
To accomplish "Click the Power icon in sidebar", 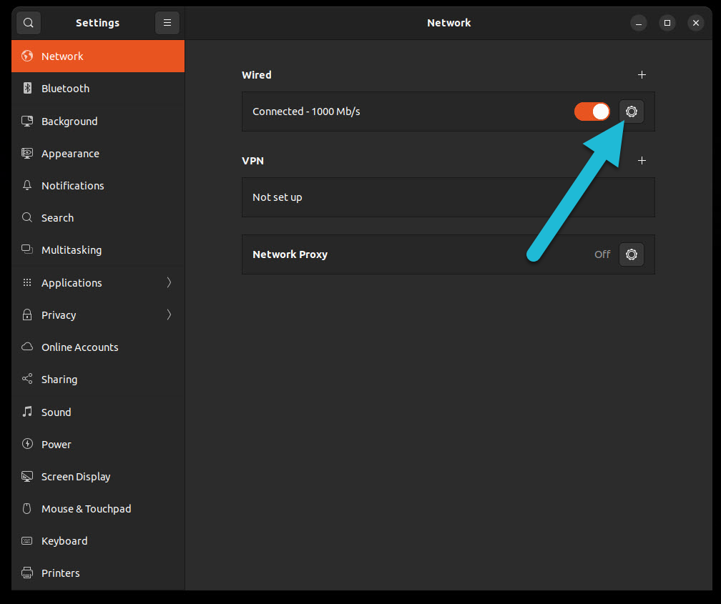I will [27, 444].
